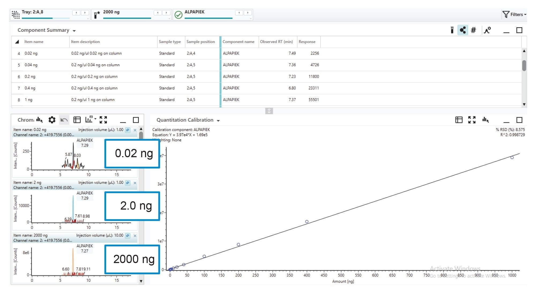Go to next component after ALPAPIEK
536x293 pixels.
tap(248, 13)
